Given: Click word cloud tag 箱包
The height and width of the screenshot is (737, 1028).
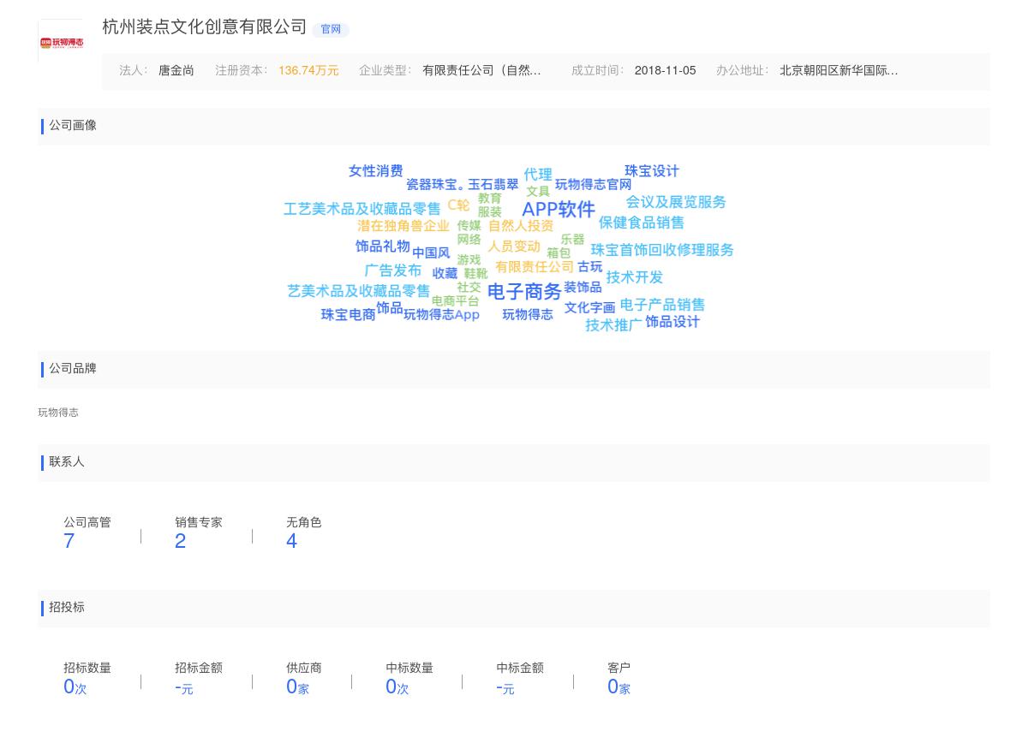Looking at the screenshot, I should click(559, 253).
